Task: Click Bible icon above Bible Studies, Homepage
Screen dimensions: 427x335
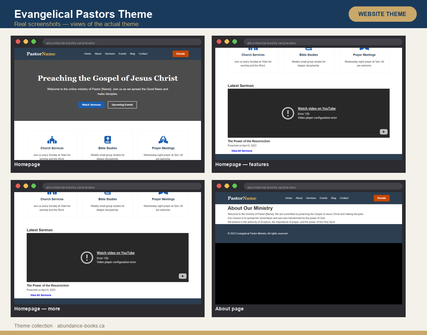Action: pyautogui.click(x=107, y=140)
